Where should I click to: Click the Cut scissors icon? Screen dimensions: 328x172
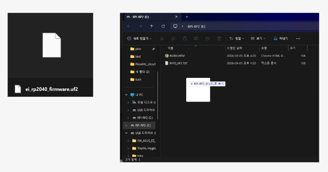pyautogui.click(x=162, y=38)
